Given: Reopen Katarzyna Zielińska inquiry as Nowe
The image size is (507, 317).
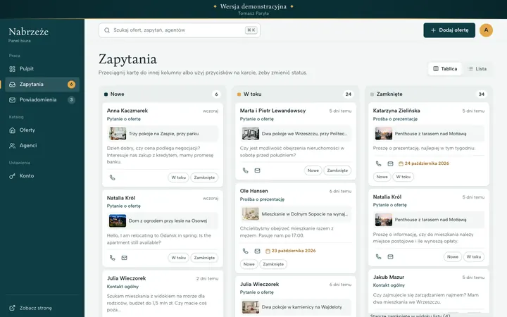Looking at the screenshot, I should (x=382, y=177).
